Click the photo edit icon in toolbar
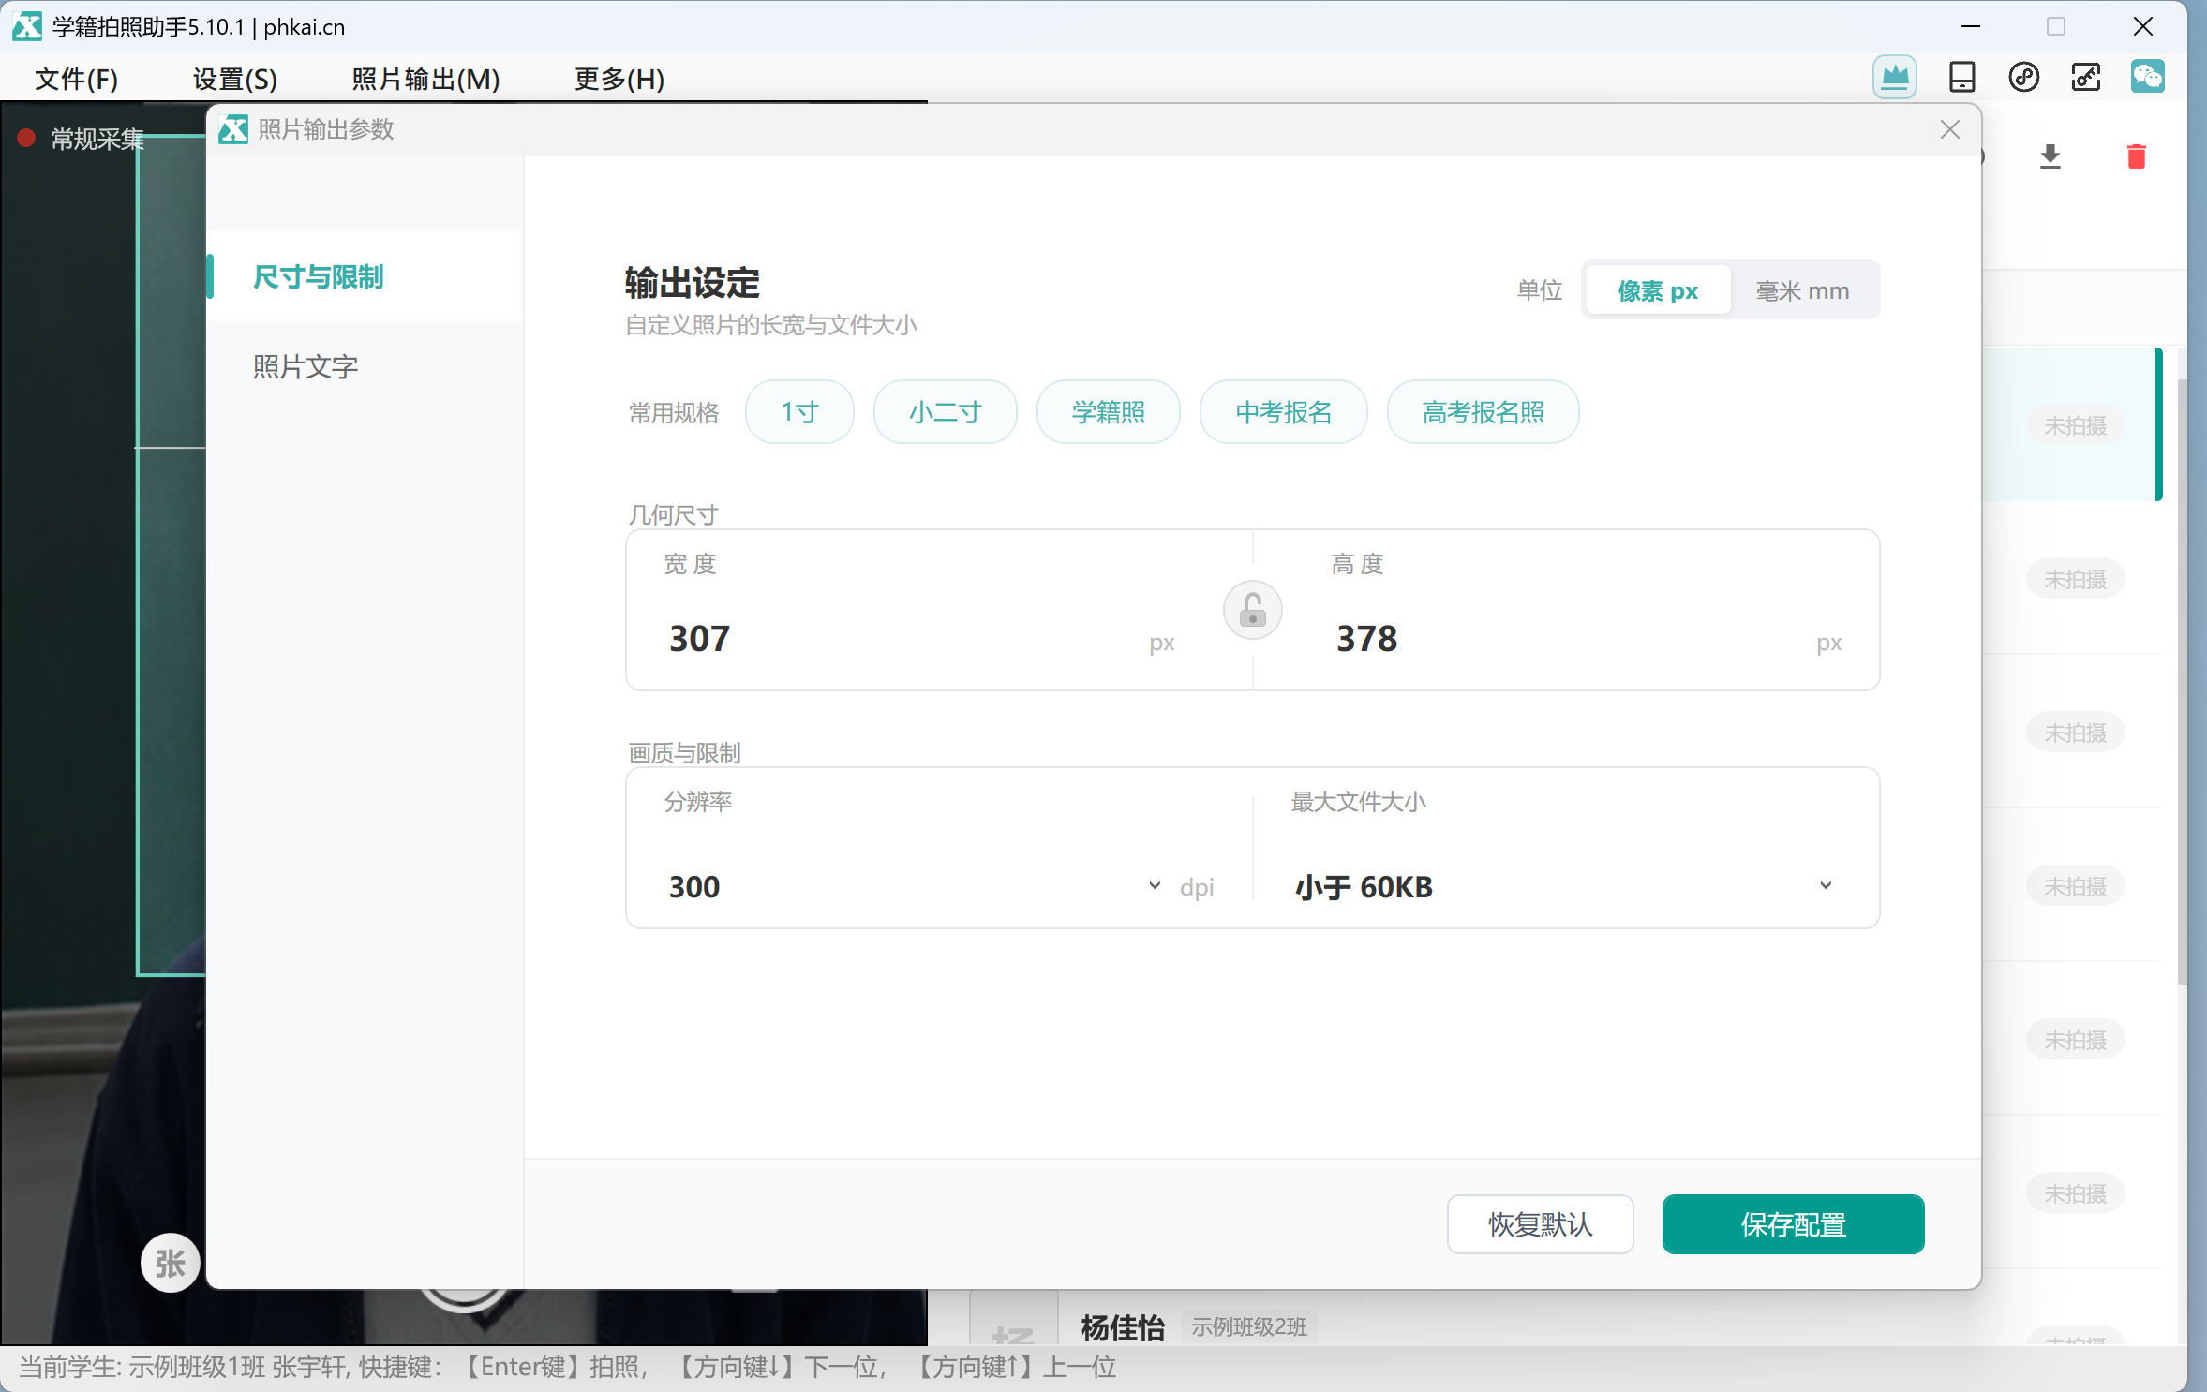This screenshot has height=1392, width=2207. (x=2086, y=77)
